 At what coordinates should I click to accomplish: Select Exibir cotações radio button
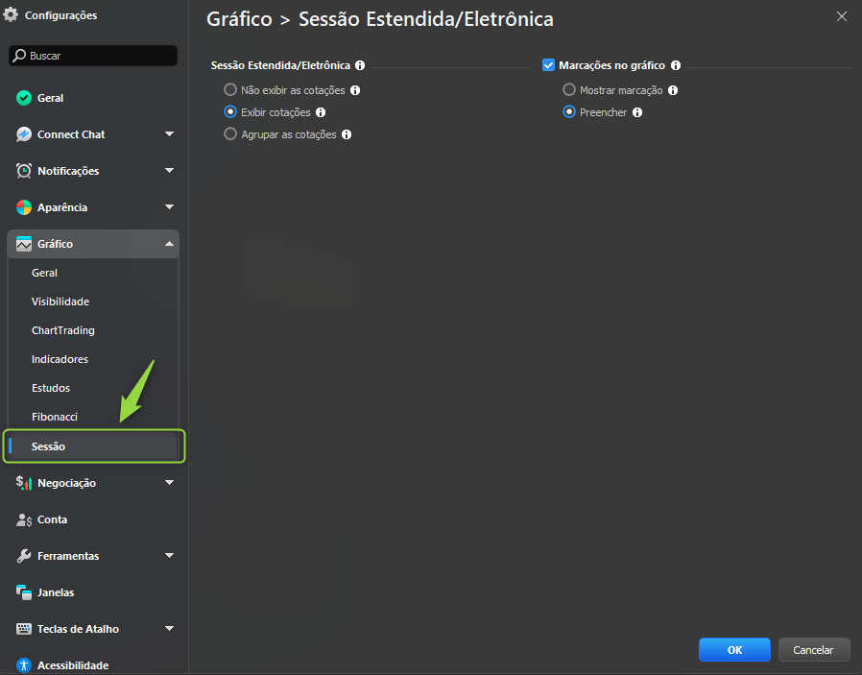230,111
